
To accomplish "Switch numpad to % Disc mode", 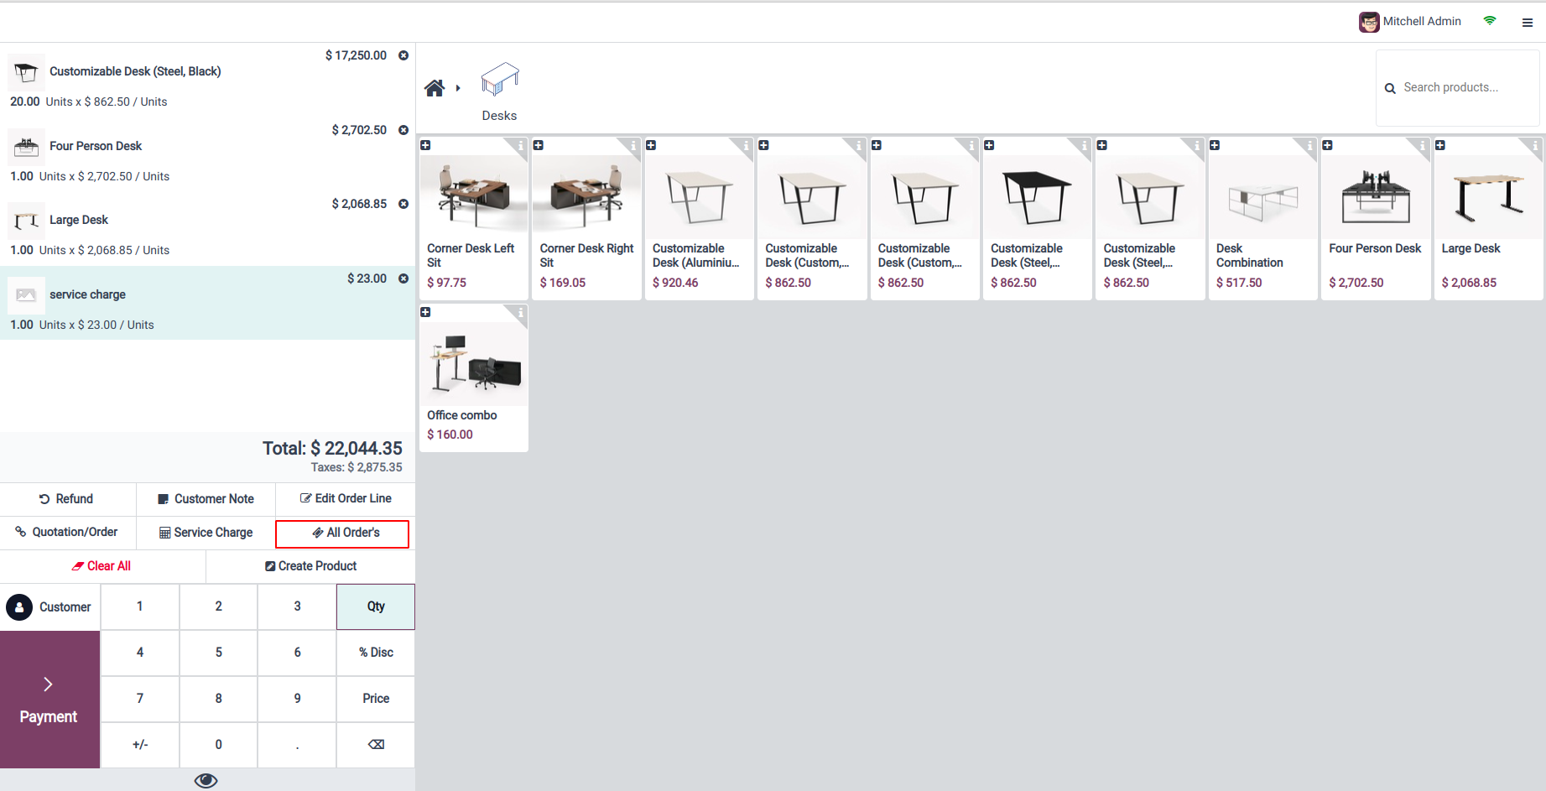I will [376, 653].
